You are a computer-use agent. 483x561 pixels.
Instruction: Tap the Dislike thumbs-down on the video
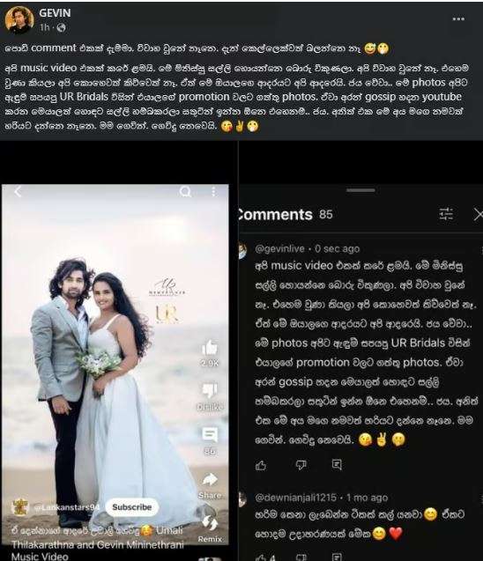pos(210,391)
